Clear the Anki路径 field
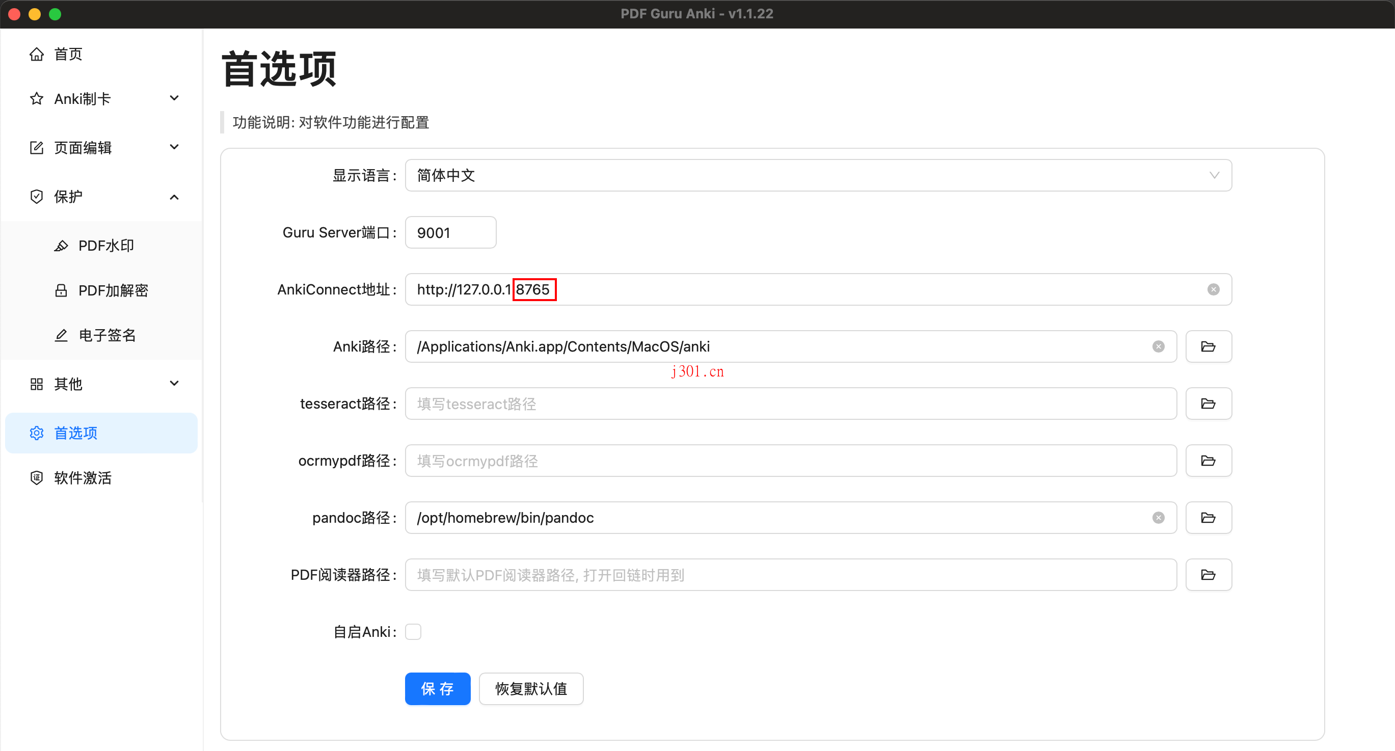This screenshot has height=751, width=1395. (1159, 346)
